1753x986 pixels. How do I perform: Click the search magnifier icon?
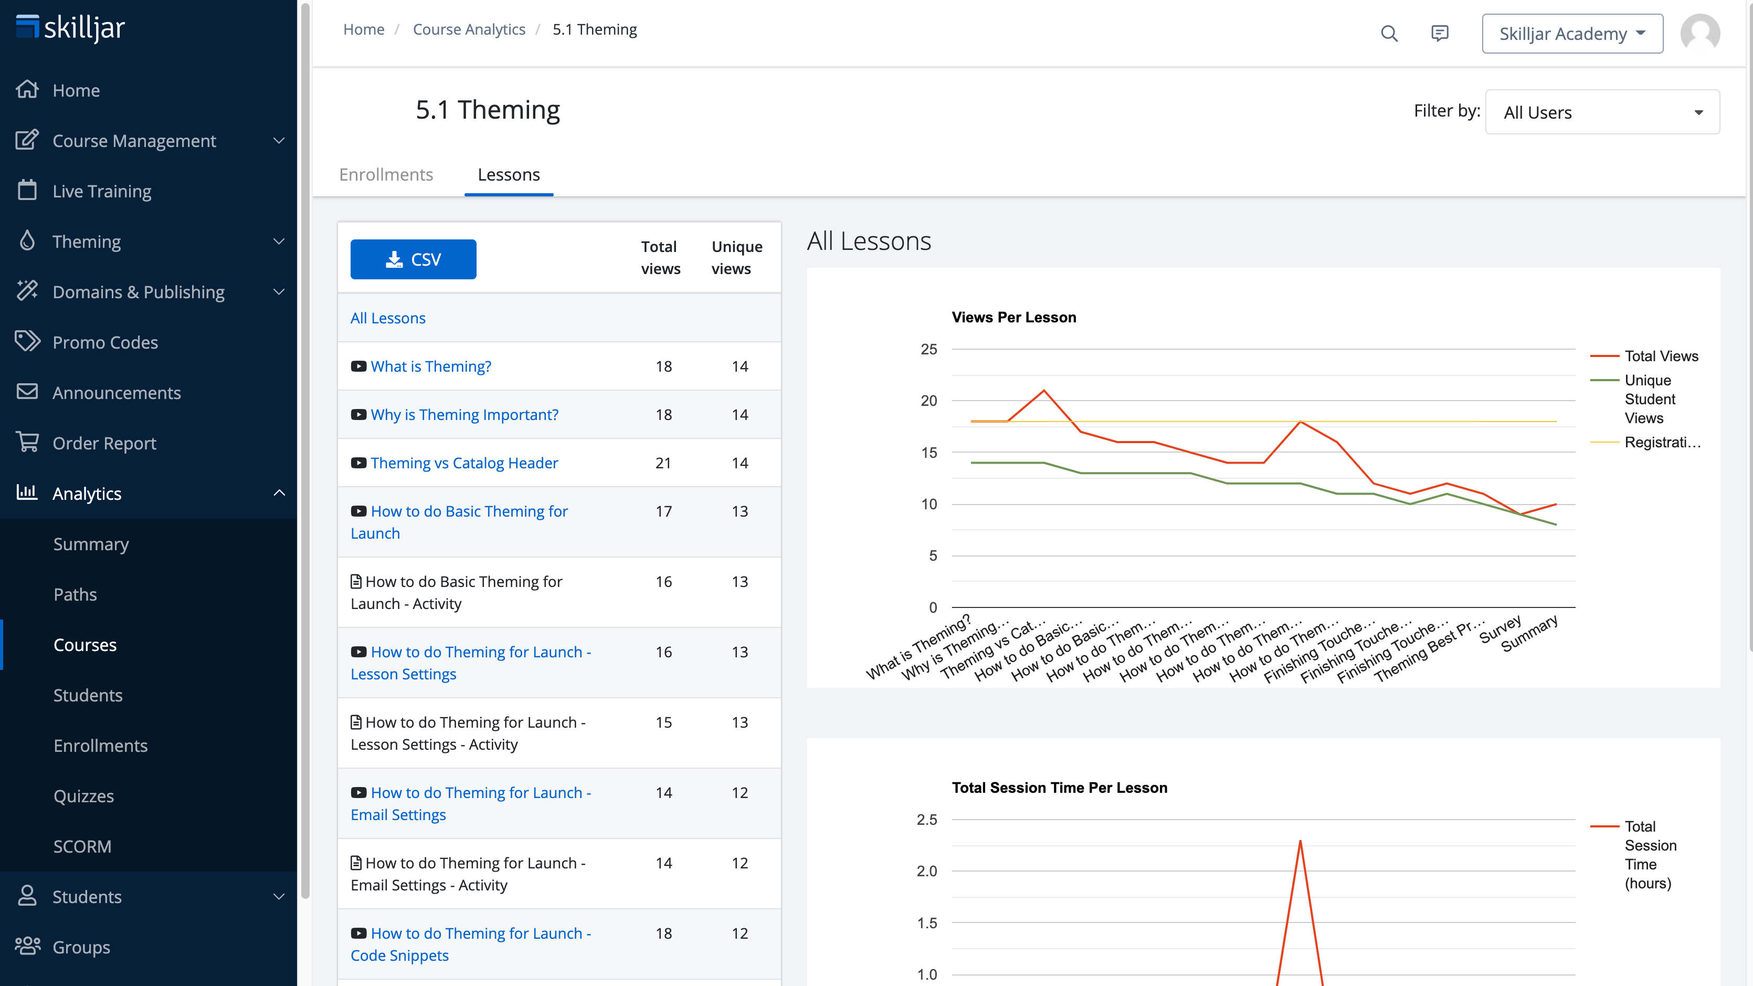pyautogui.click(x=1389, y=34)
